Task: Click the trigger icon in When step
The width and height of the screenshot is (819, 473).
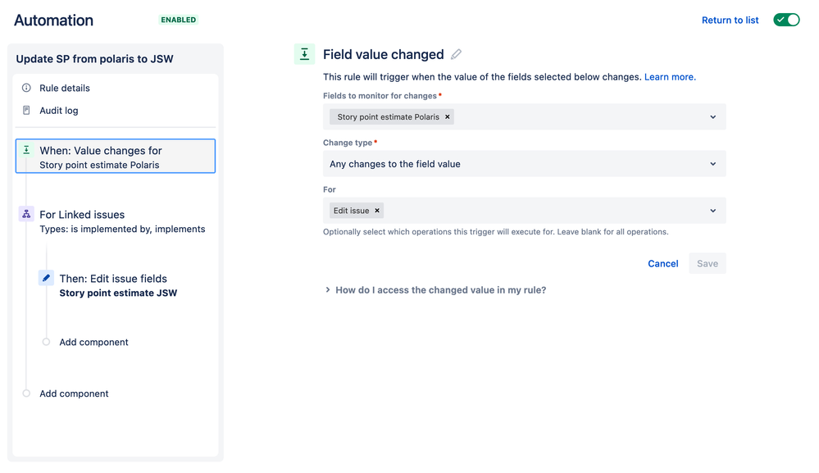Action: [26, 150]
